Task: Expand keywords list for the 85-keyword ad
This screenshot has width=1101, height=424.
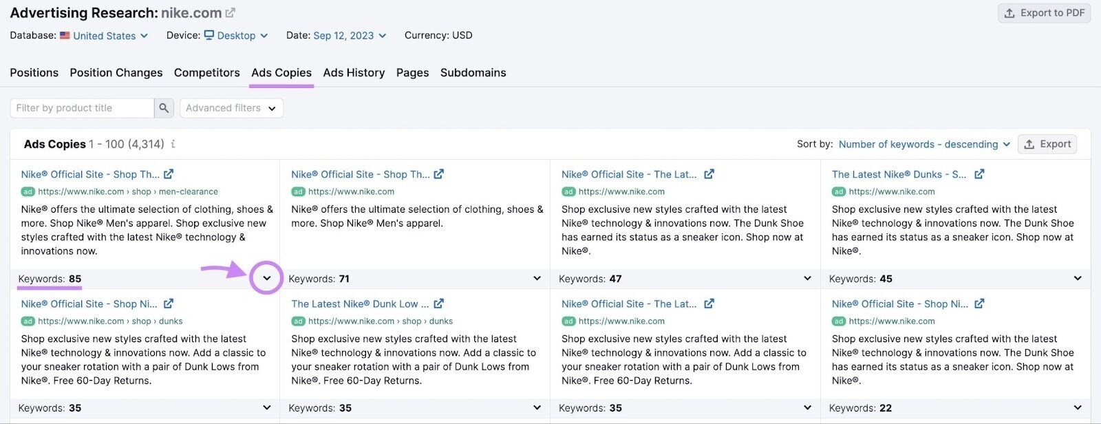Action: pyautogui.click(x=267, y=279)
